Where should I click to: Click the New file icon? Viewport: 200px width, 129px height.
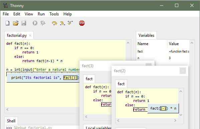click(x=8, y=23)
